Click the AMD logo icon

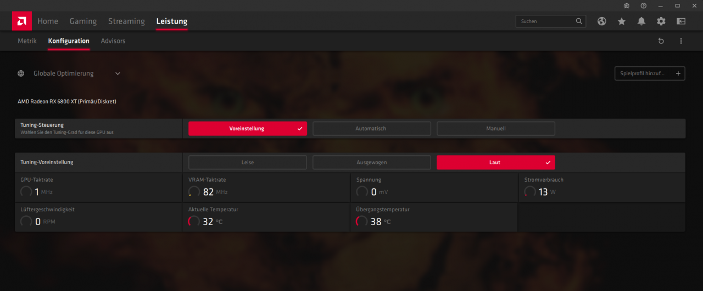click(x=22, y=21)
